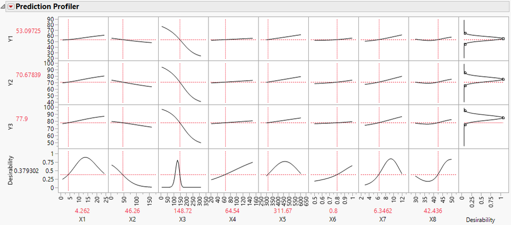
Task: Click the Desirability value 0.379302 label
Action: click(28, 171)
